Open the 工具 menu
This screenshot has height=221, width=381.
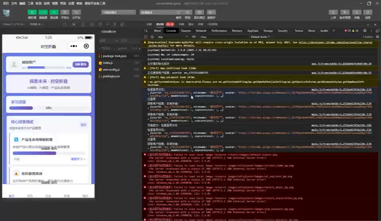[x=30, y=4]
